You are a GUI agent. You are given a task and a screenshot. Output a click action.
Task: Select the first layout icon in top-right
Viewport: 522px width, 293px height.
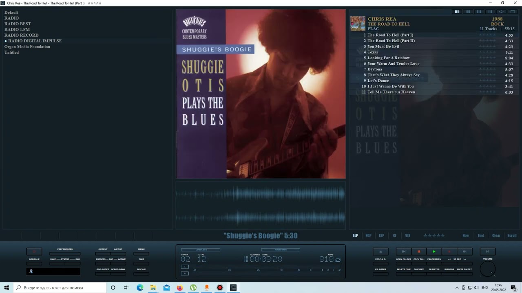point(457,12)
